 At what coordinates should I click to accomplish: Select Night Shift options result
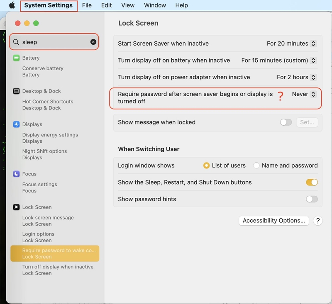pyautogui.click(x=55, y=154)
